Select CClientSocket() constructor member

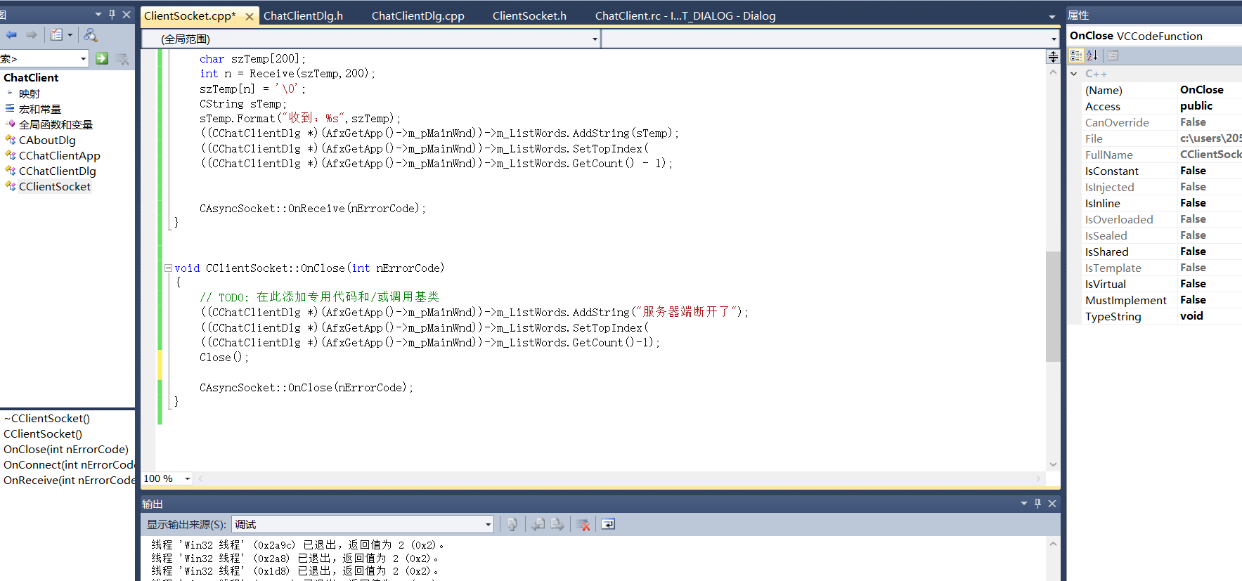[43, 434]
